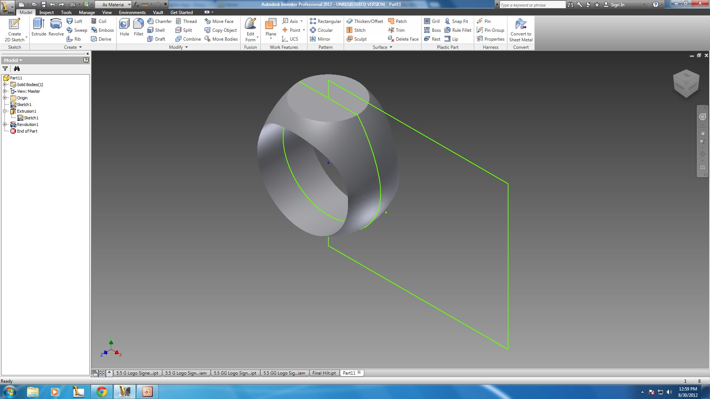Select End of Part in browser
710x399 pixels.
click(27, 131)
